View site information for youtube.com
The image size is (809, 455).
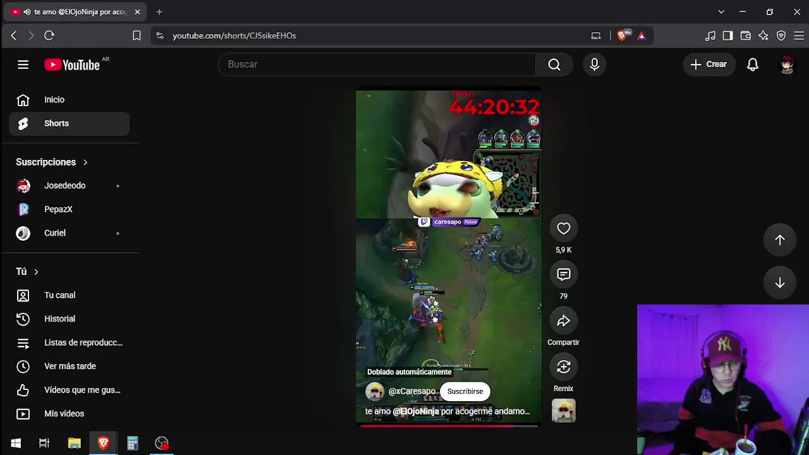[x=159, y=35]
